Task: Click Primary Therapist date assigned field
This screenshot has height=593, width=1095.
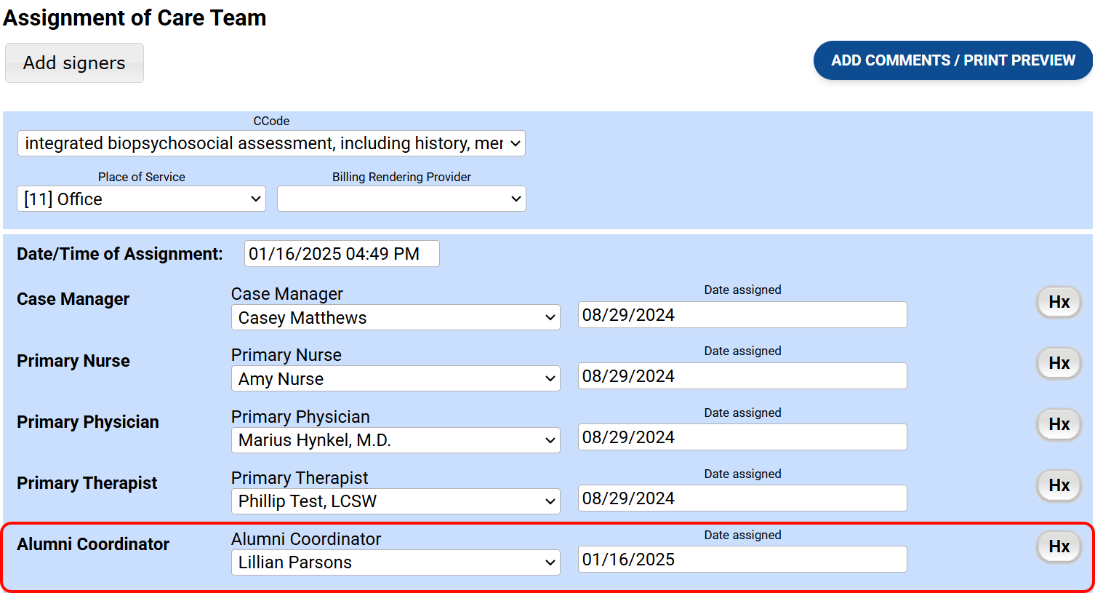Action: pyautogui.click(x=742, y=498)
